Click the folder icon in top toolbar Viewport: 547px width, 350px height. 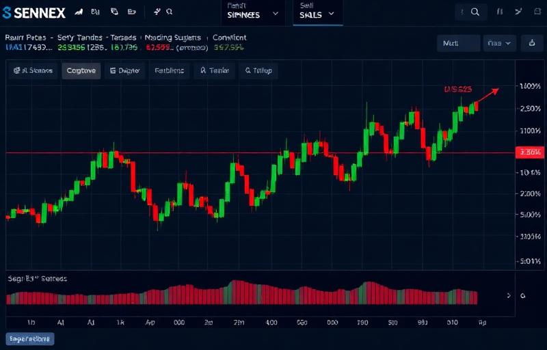(131, 12)
